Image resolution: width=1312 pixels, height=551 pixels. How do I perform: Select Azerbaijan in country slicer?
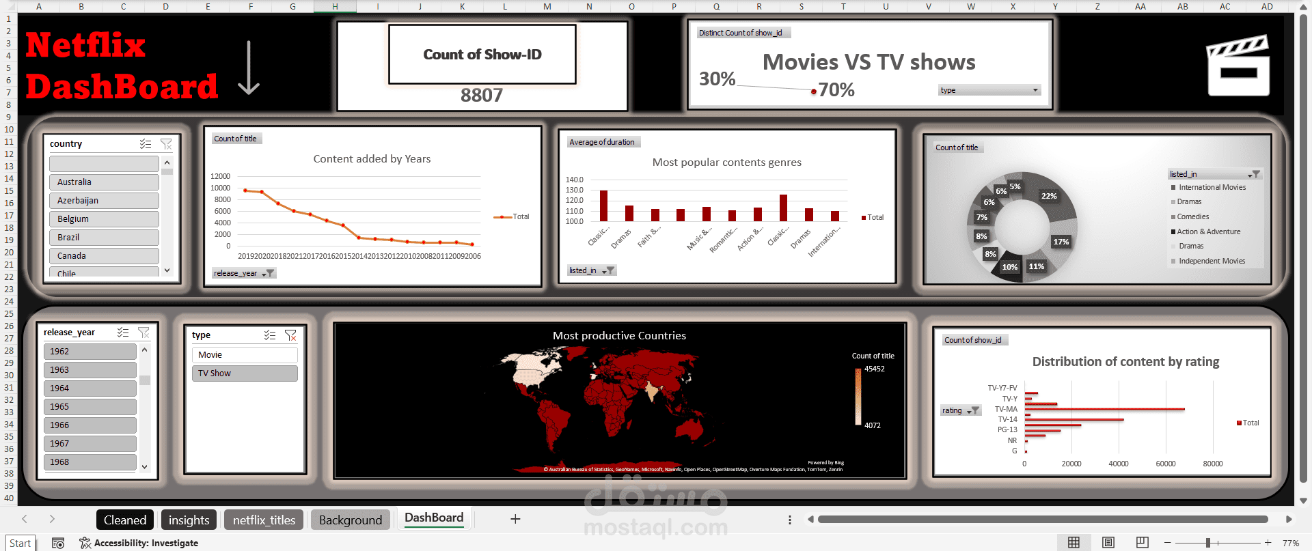click(x=104, y=201)
